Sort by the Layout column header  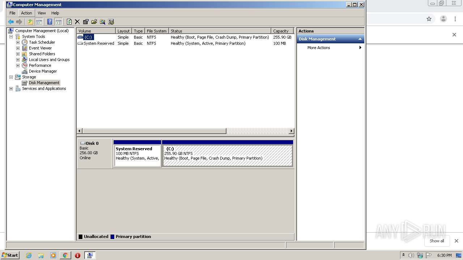pos(124,31)
